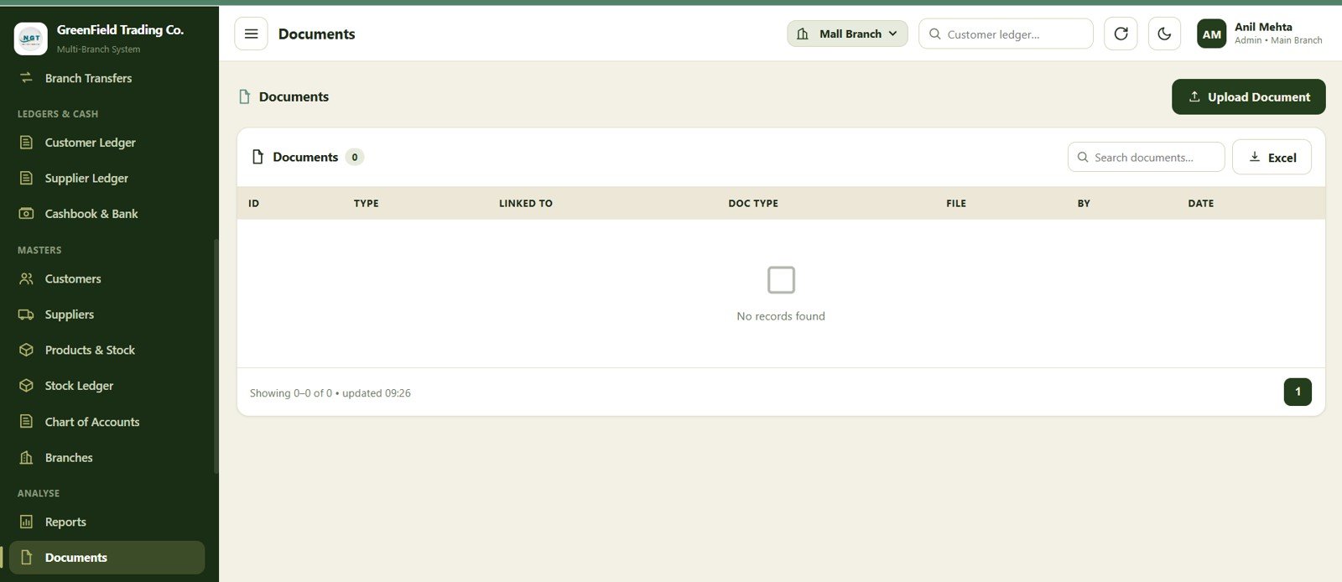Viewport: 1342px width, 582px height.
Task: Sort by the DATE column header
Action: (1200, 204)
